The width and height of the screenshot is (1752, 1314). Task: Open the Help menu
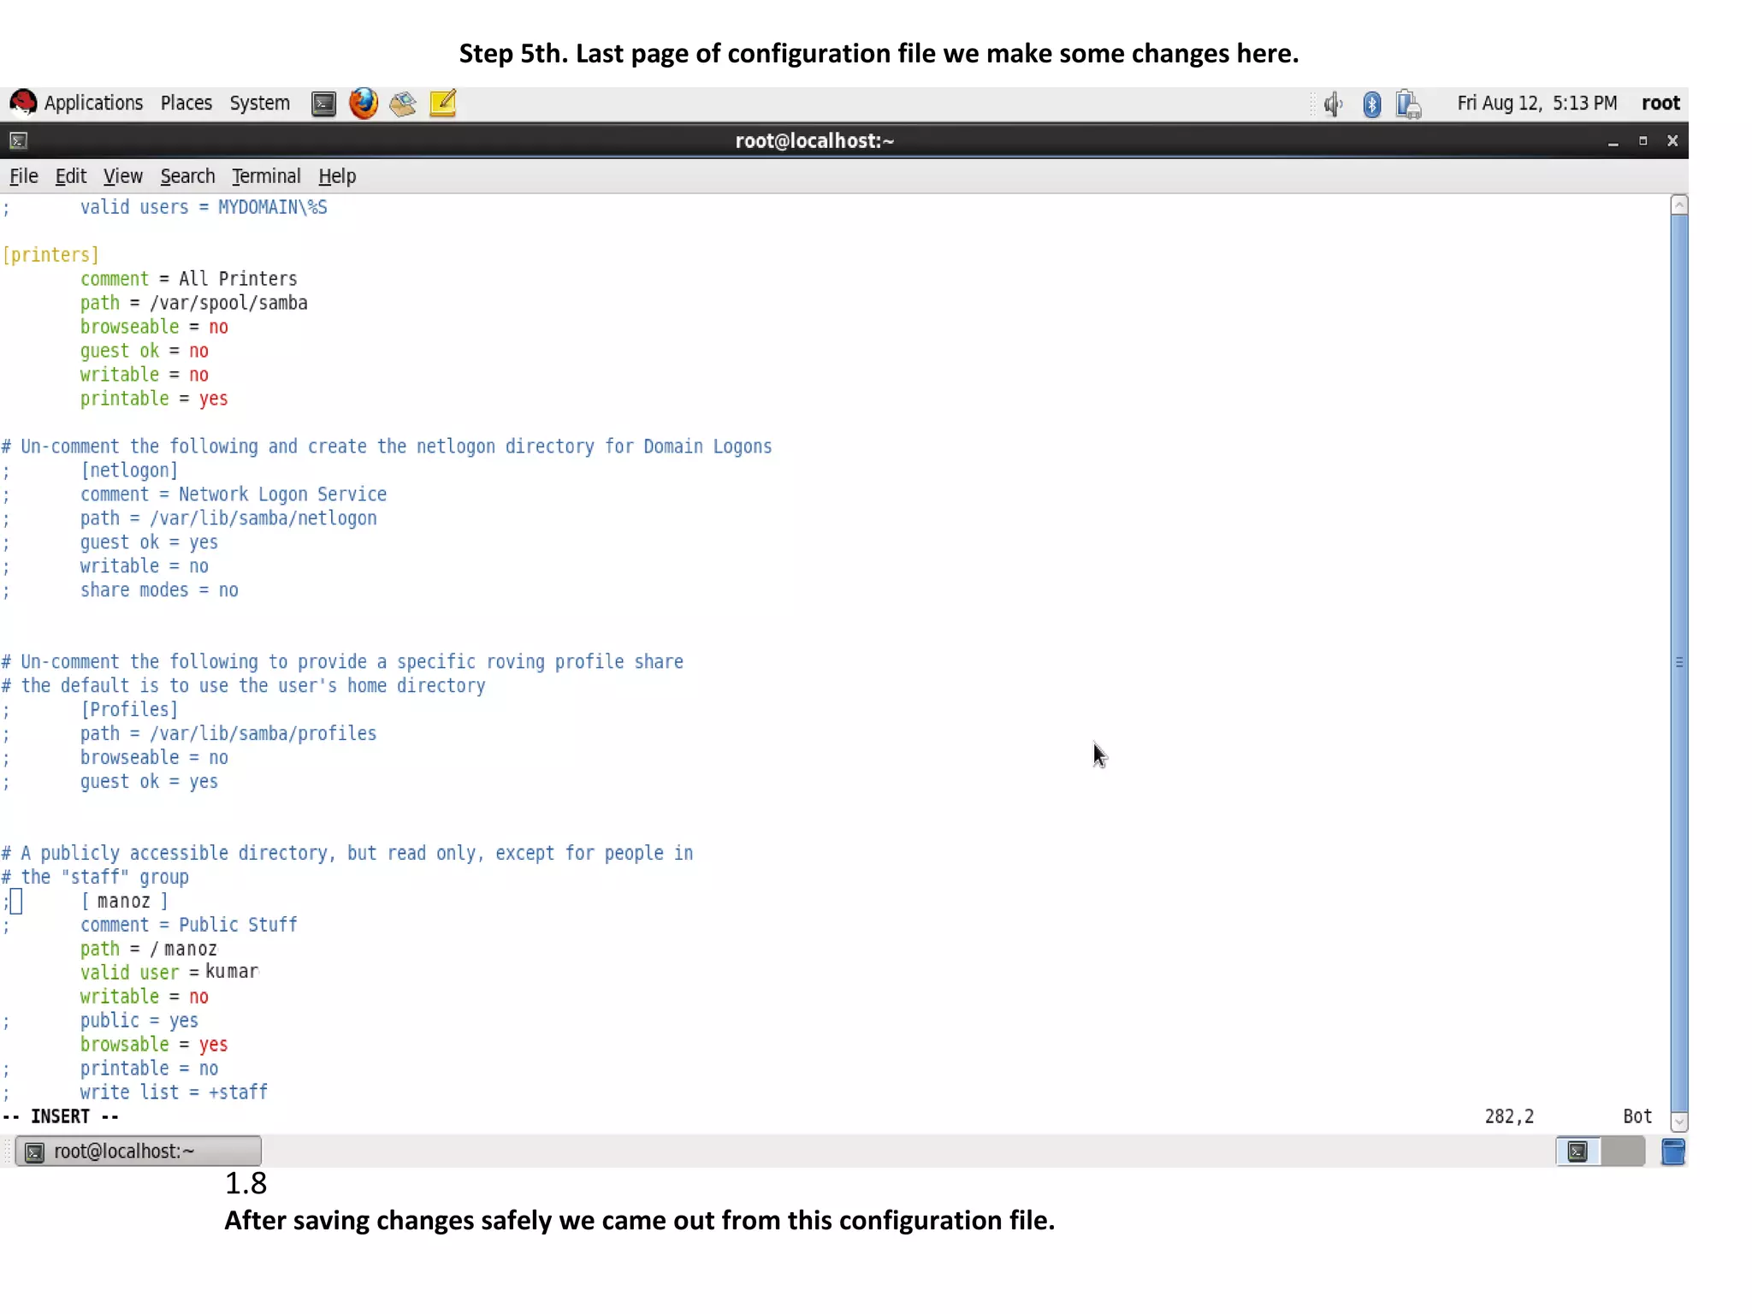[x=337, y=176]
